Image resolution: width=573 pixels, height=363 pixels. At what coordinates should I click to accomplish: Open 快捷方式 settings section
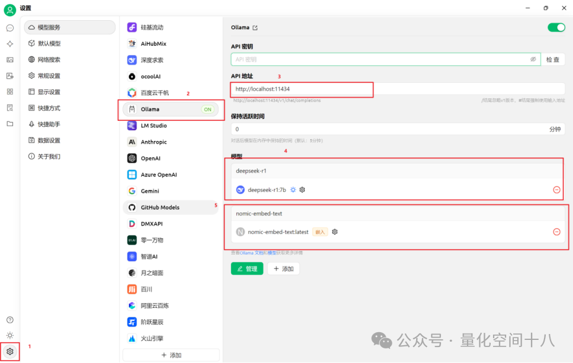point(69,108)
